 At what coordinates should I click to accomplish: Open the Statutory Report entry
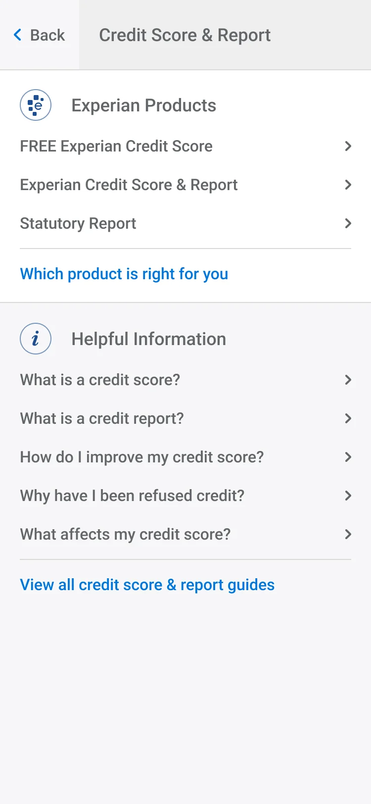click(x=78, y=223)
